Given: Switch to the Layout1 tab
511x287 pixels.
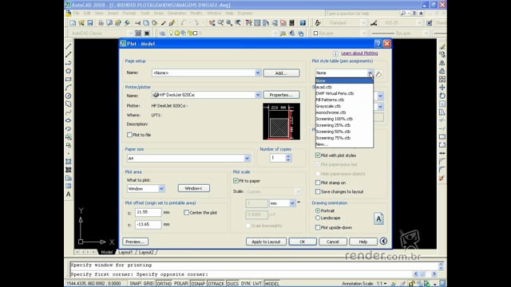Looking at the screenshot, I should [x=125, y=252].
